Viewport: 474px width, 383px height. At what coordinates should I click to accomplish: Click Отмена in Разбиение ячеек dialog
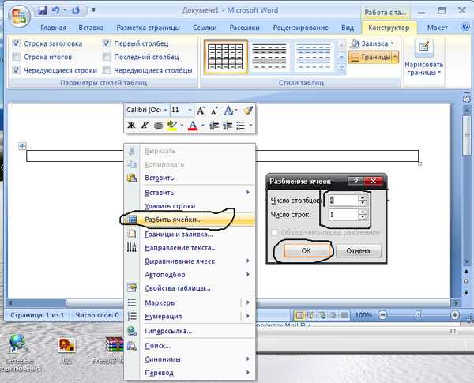click(358, 250)
